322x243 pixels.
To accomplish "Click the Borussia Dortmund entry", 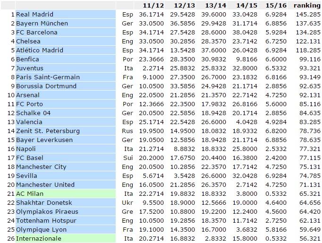I will (x=46, y=86).
